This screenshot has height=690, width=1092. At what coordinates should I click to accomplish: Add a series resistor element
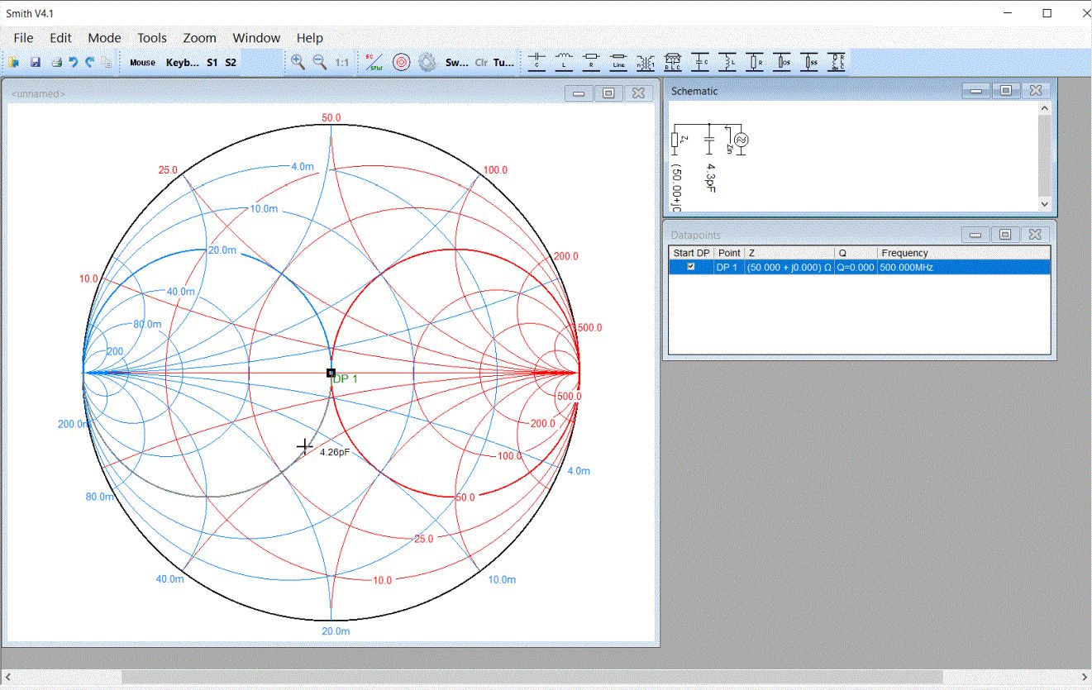point(591,62)
